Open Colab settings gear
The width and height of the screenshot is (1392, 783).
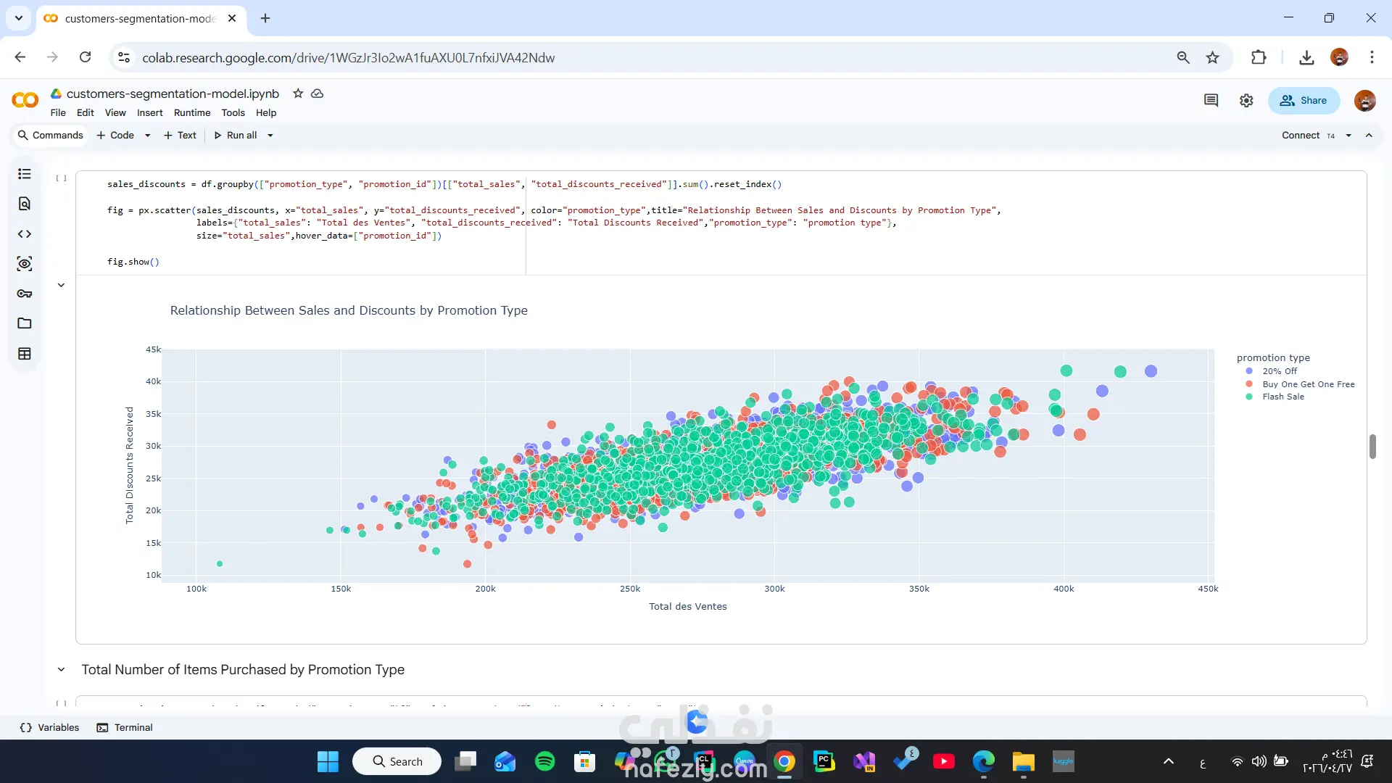coord(1246,101)
